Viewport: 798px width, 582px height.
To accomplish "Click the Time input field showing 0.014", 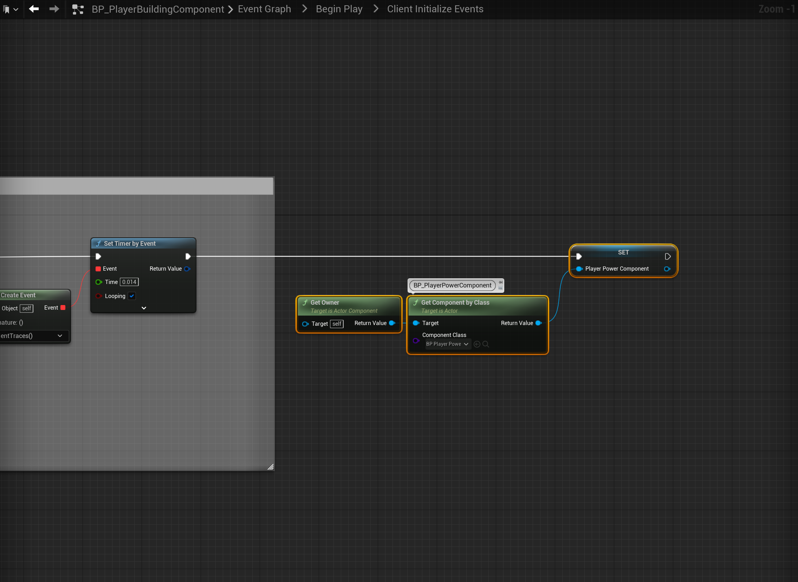I will pos(129,282).
